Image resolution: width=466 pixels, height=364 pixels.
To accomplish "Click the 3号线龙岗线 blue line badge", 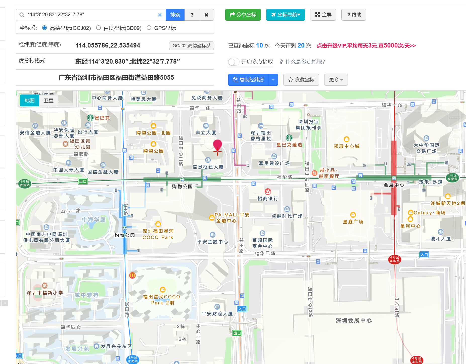I will click(x=133, y=359).
